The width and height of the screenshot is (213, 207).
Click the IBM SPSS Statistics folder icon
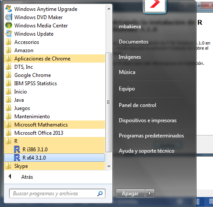click(x=9, y=83)
